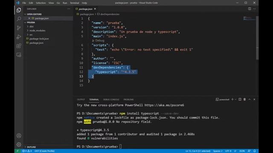Image resolution: width=273 pixels, height=153 pixels.
Task: Switch to the Output panel tab
Action: click(x=81, y=99)
